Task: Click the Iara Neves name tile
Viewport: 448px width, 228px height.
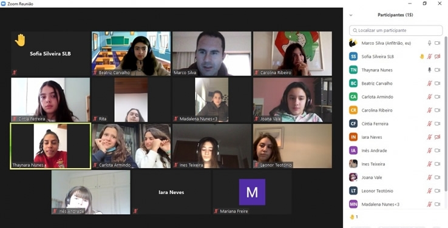Action: [171, 192]
